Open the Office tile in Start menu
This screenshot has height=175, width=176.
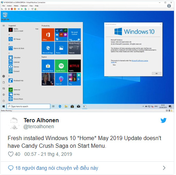coord(48,35)
